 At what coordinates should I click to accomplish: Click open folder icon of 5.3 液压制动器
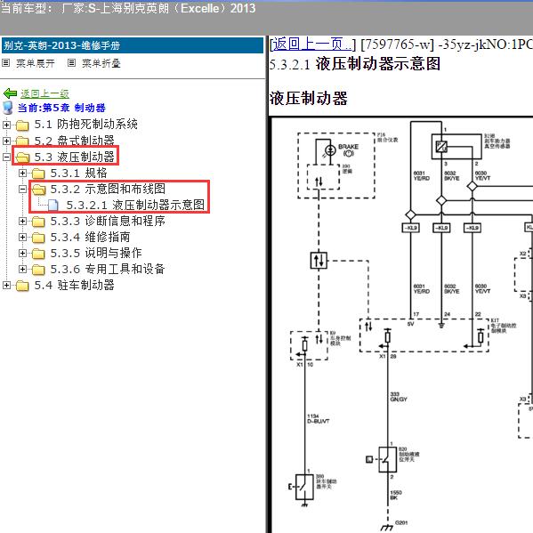(x=22, y=157)
